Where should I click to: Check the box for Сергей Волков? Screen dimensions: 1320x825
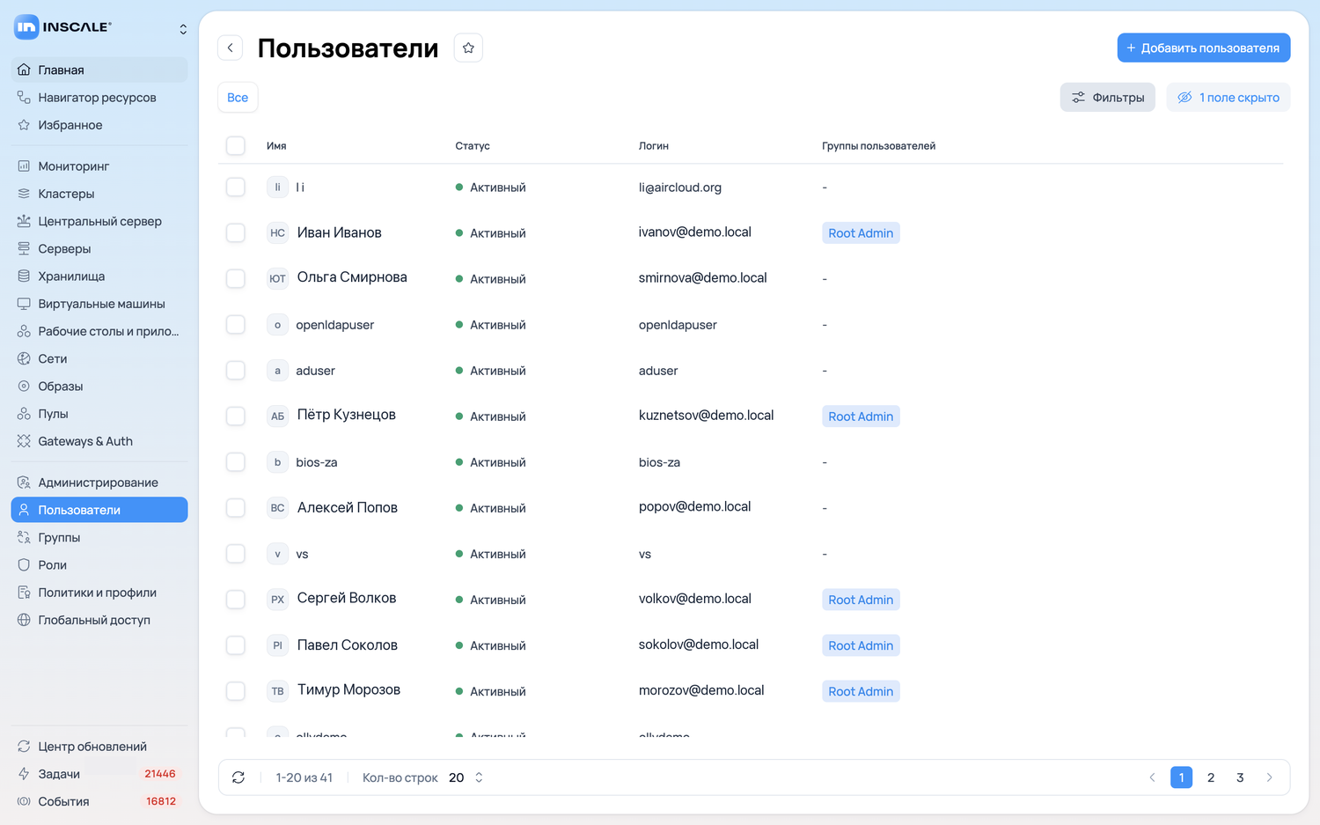pyautogui.click(x=236, y=599)
